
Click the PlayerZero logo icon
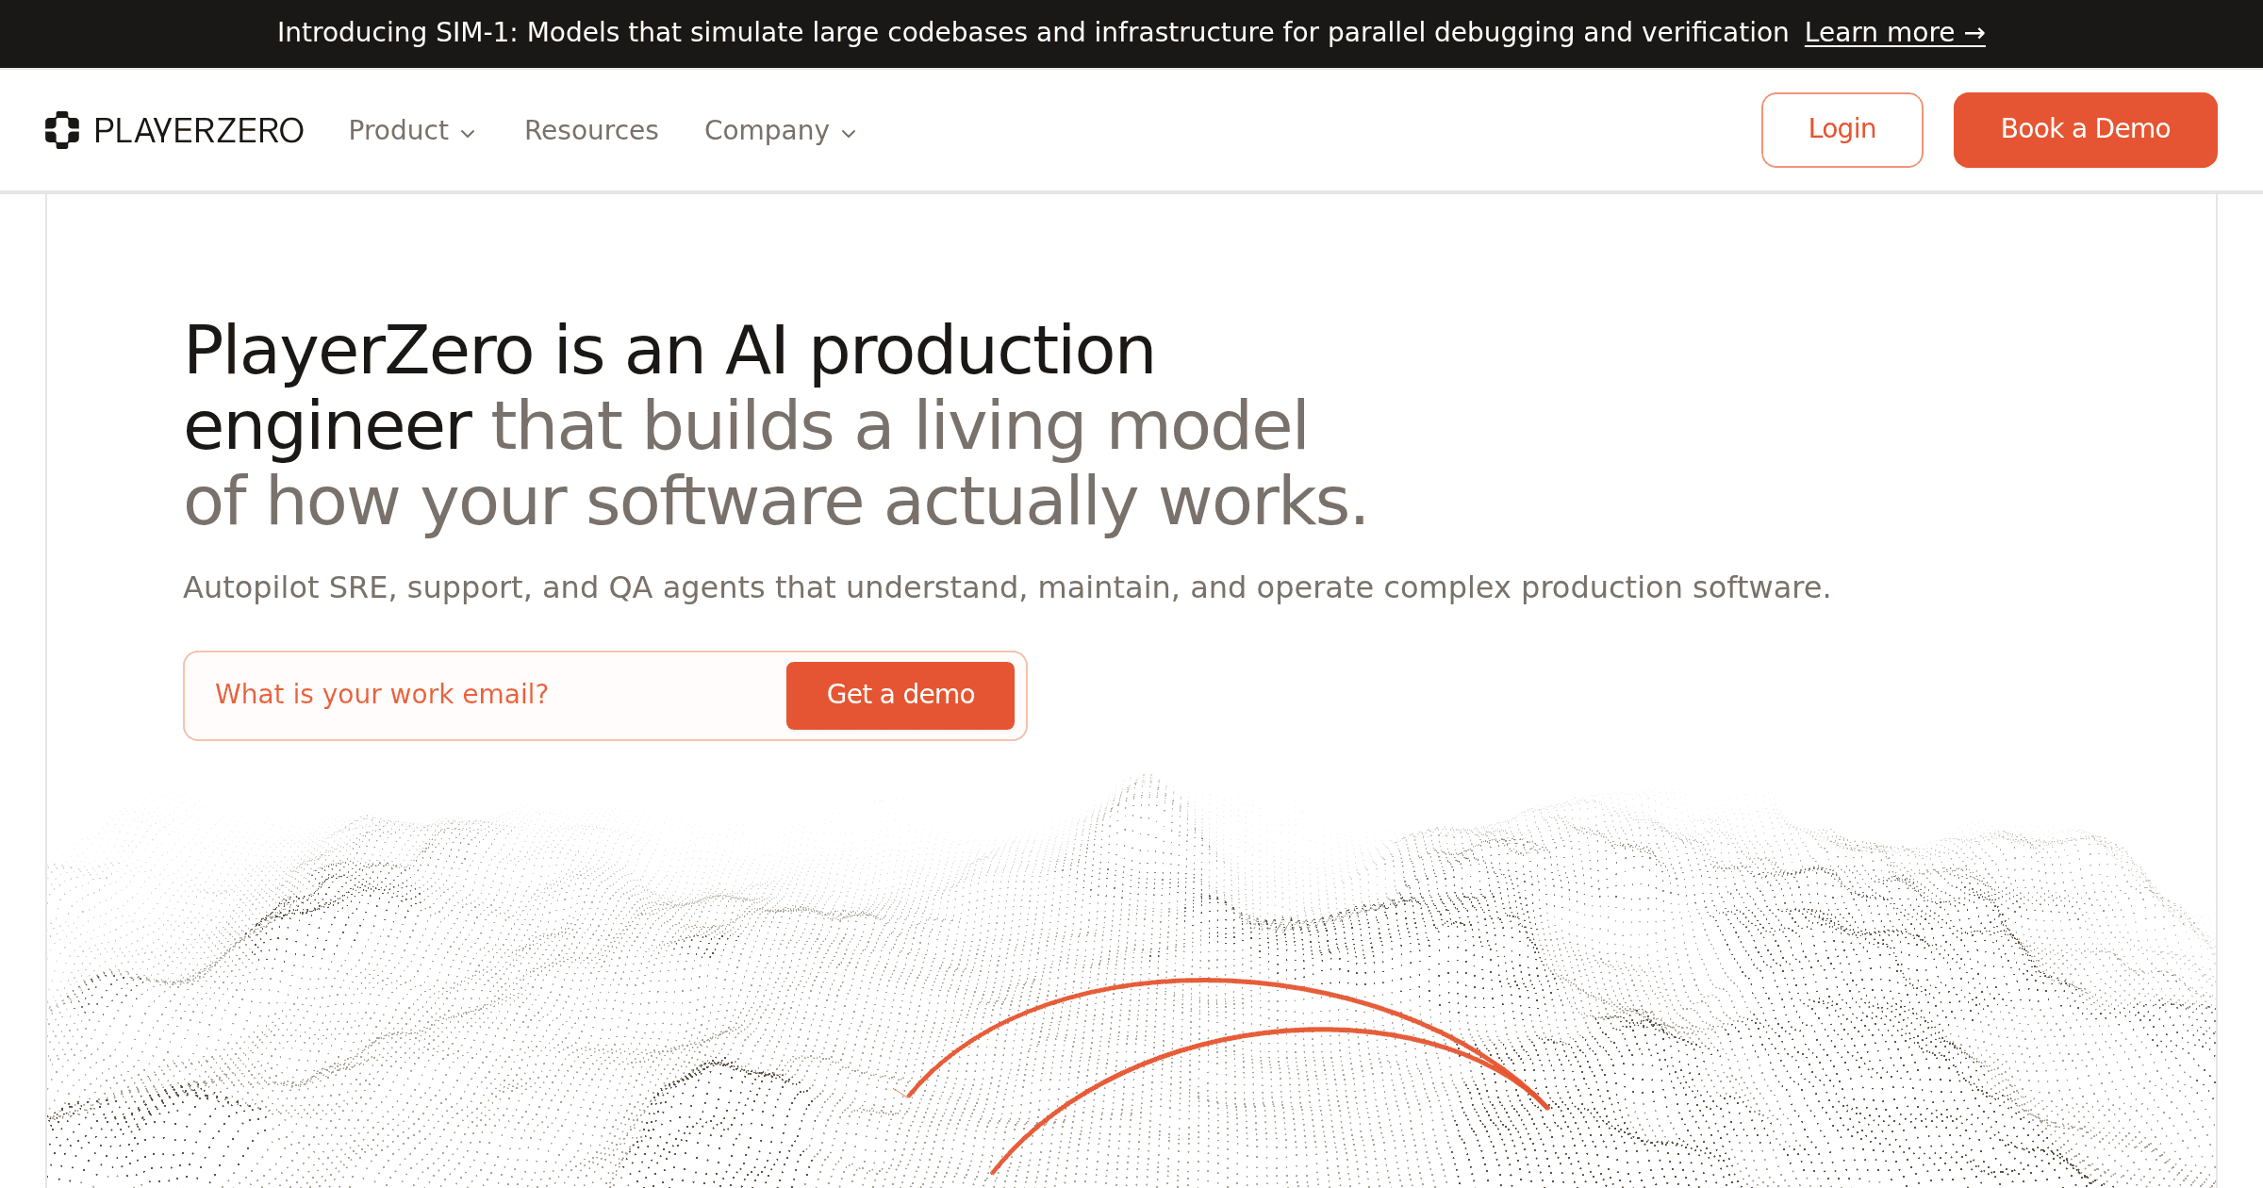point(62,130)
